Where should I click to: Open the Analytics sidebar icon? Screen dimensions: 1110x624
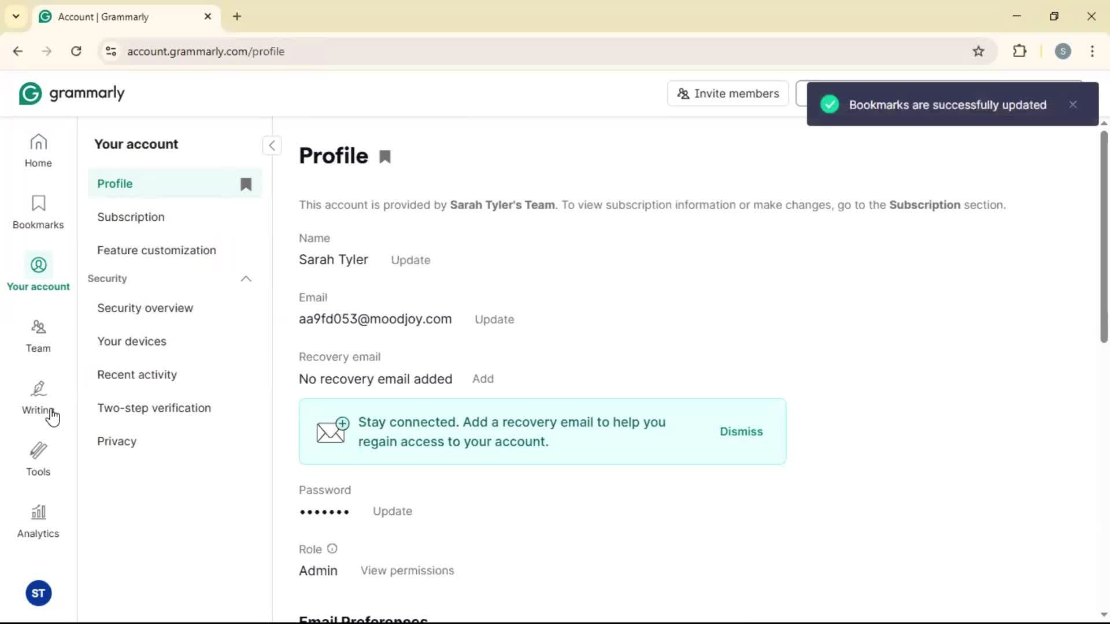38,521
